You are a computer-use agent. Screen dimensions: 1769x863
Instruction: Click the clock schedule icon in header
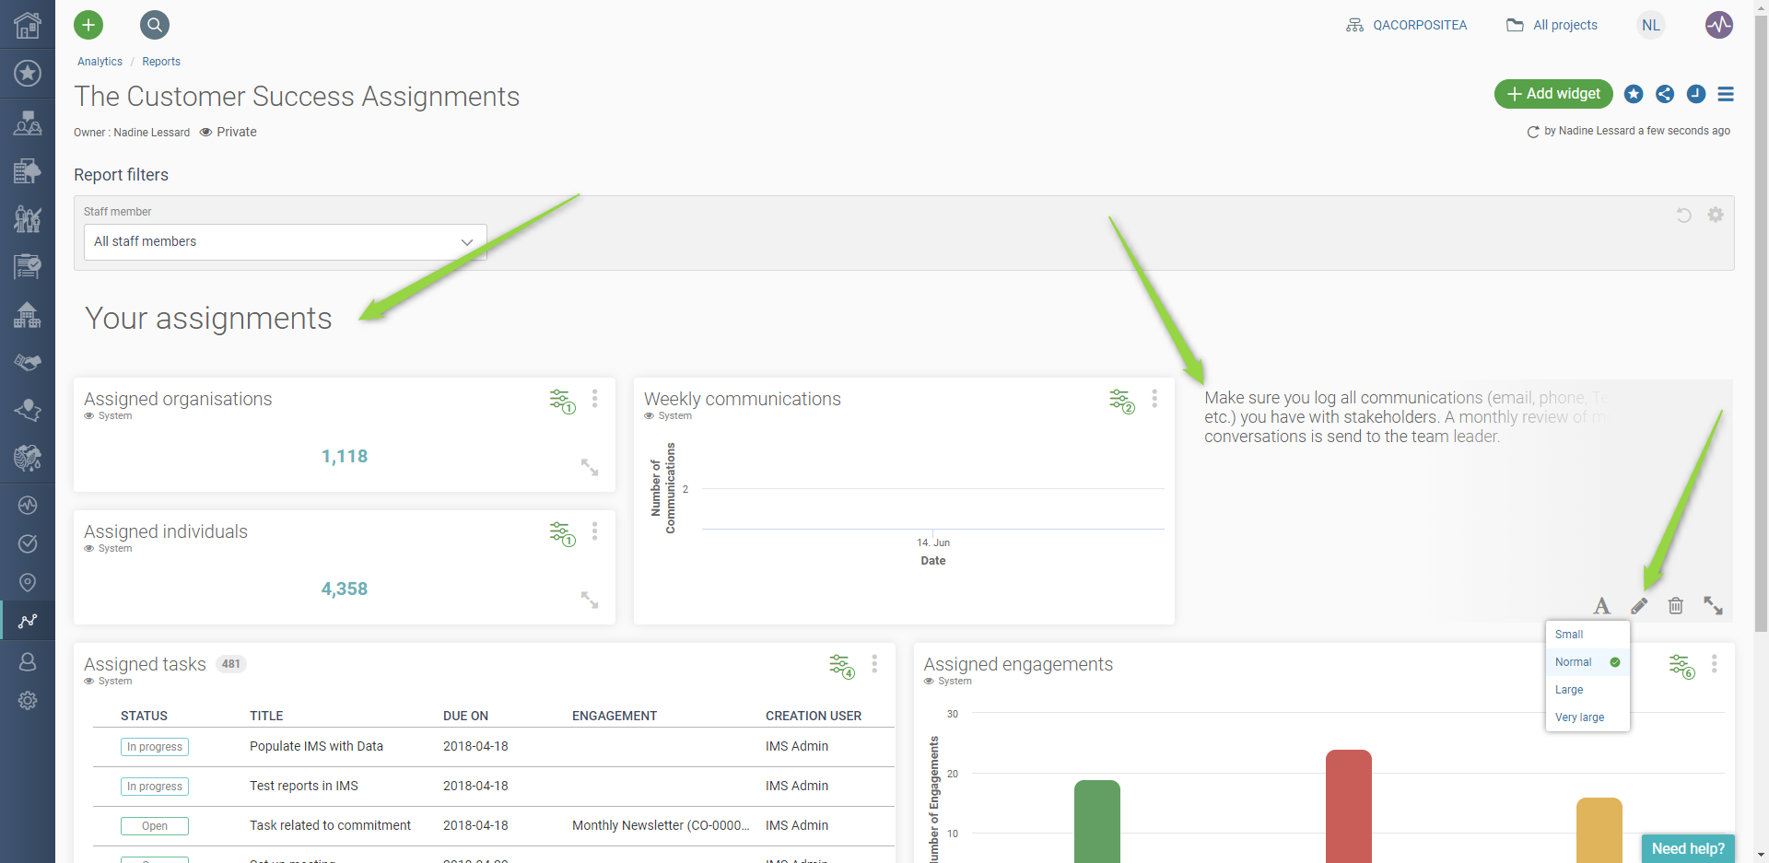click(1696, 94)
